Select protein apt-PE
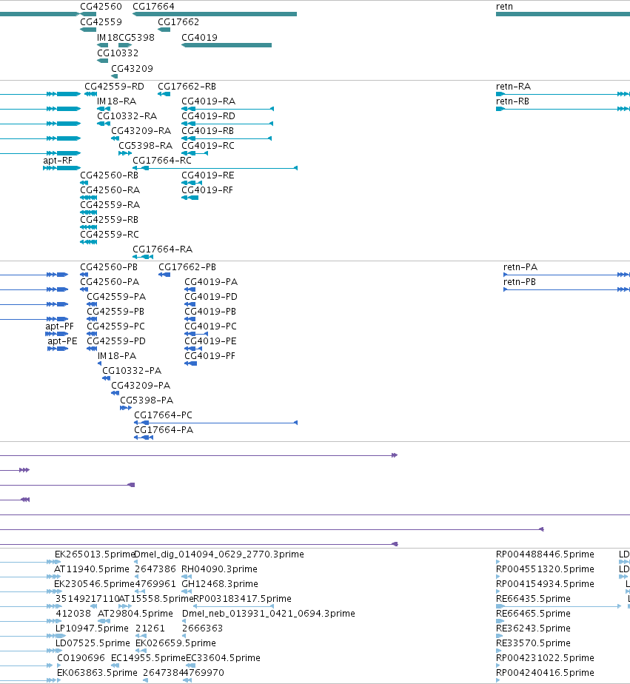 62,341
